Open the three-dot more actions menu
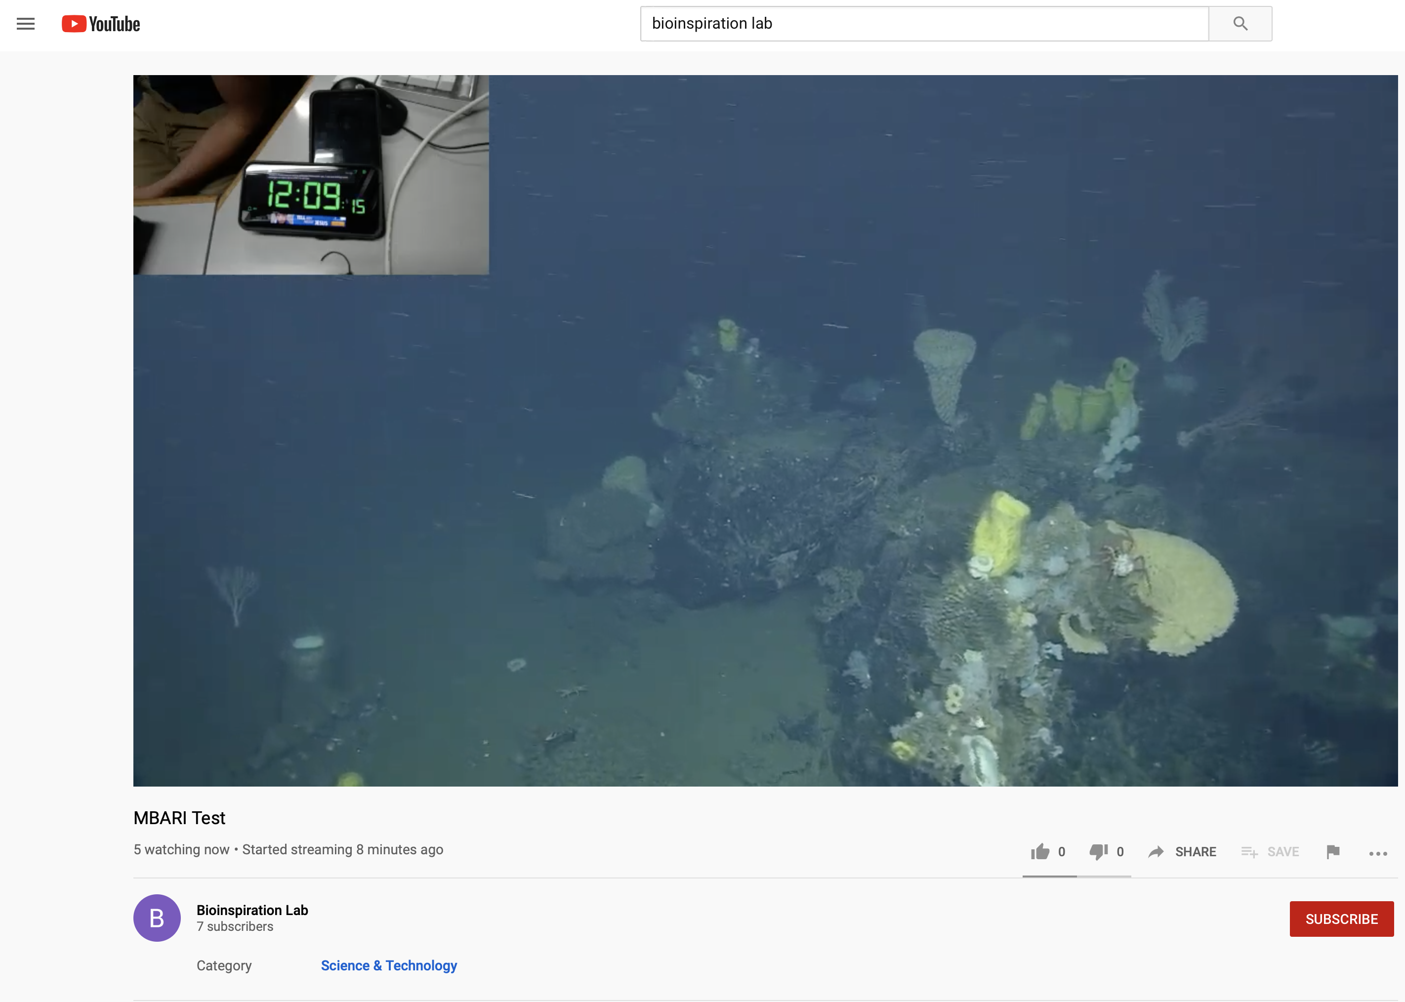Screen dimensions: 1405x1002 tap(1378, 853)
